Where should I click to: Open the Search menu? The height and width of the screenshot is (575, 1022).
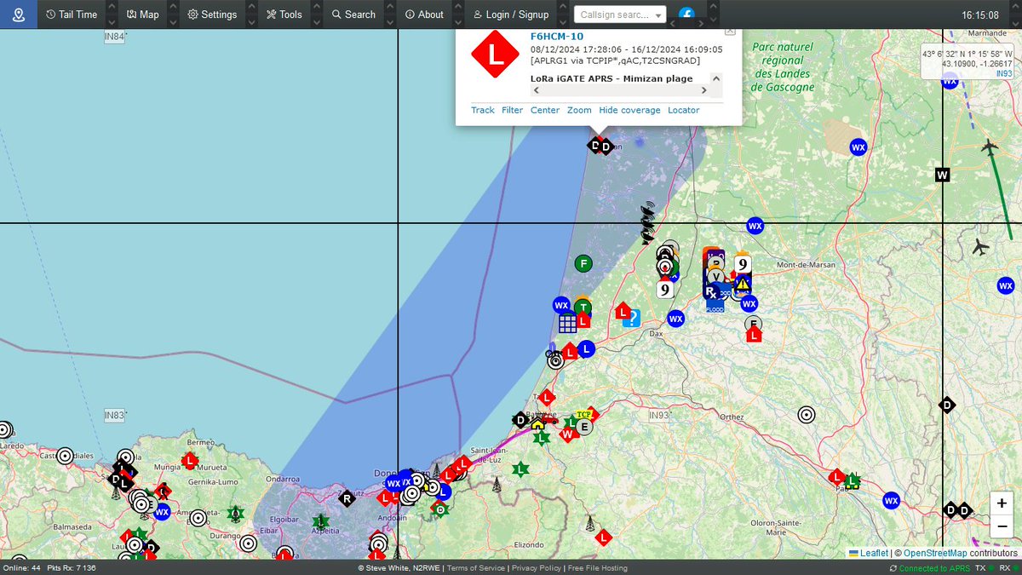coord(353,14)
